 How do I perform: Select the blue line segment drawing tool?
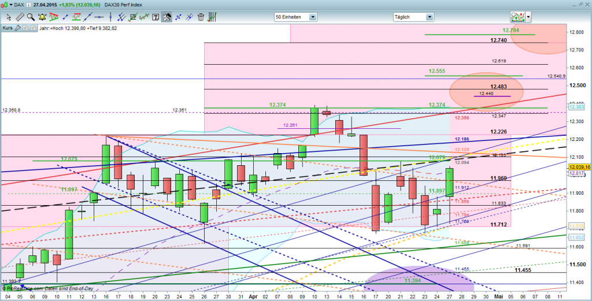[65, 17]
